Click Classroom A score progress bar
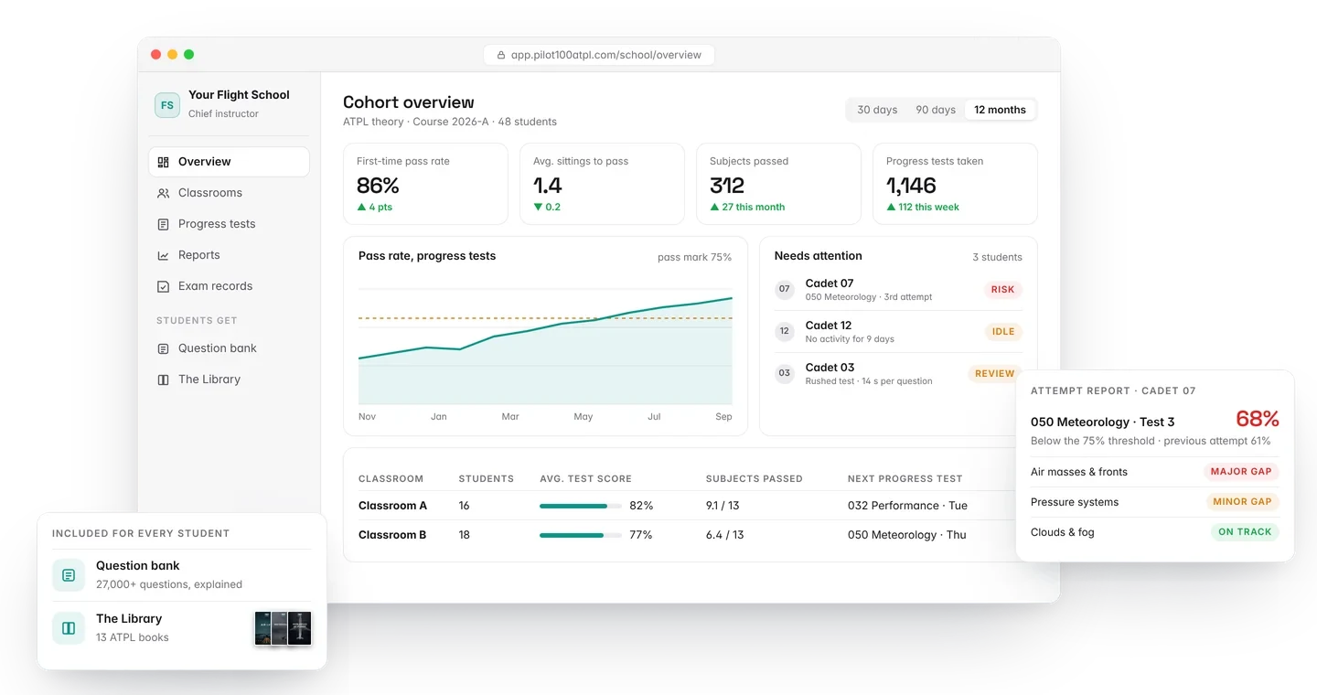 coord(581,506)
